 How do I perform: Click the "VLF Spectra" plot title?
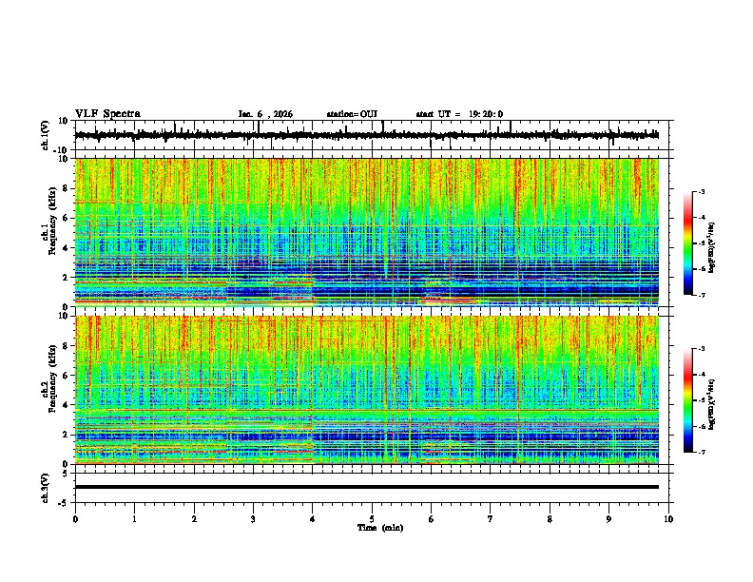tap(107, 114)
